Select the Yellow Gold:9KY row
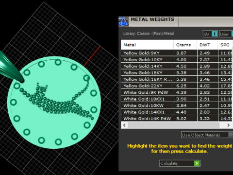The width and height of the screenshot is (233, 175). (x=177, y=53)
